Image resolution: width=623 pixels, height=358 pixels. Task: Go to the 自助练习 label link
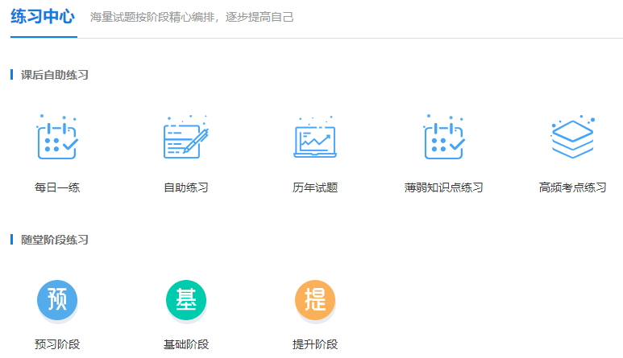pos(186,187)
